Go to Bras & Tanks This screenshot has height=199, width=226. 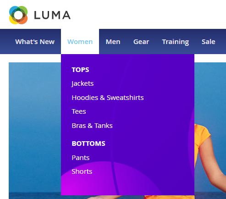(92, 126)
